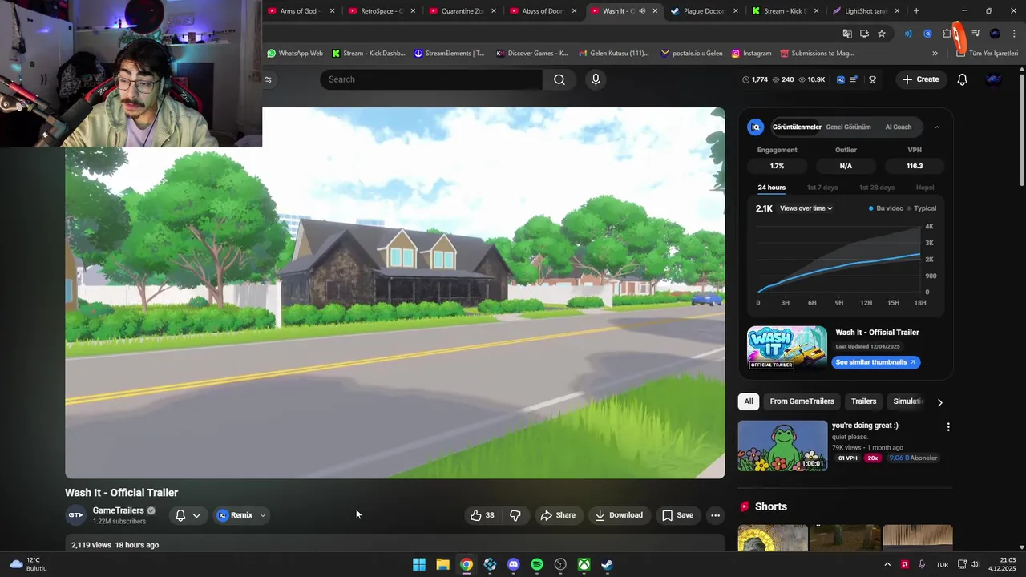
Task: Click the vidIQ blue icon in stats bar
Action: [841, 79]
